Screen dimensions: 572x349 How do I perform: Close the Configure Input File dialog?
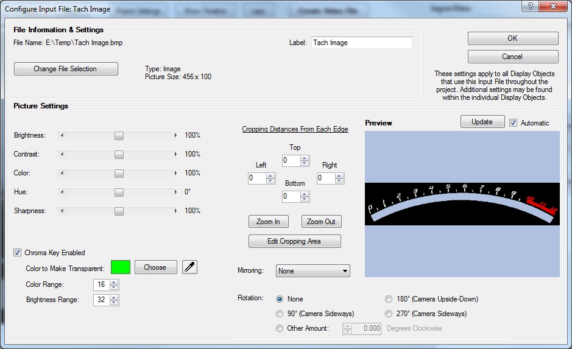coord(553,6)
